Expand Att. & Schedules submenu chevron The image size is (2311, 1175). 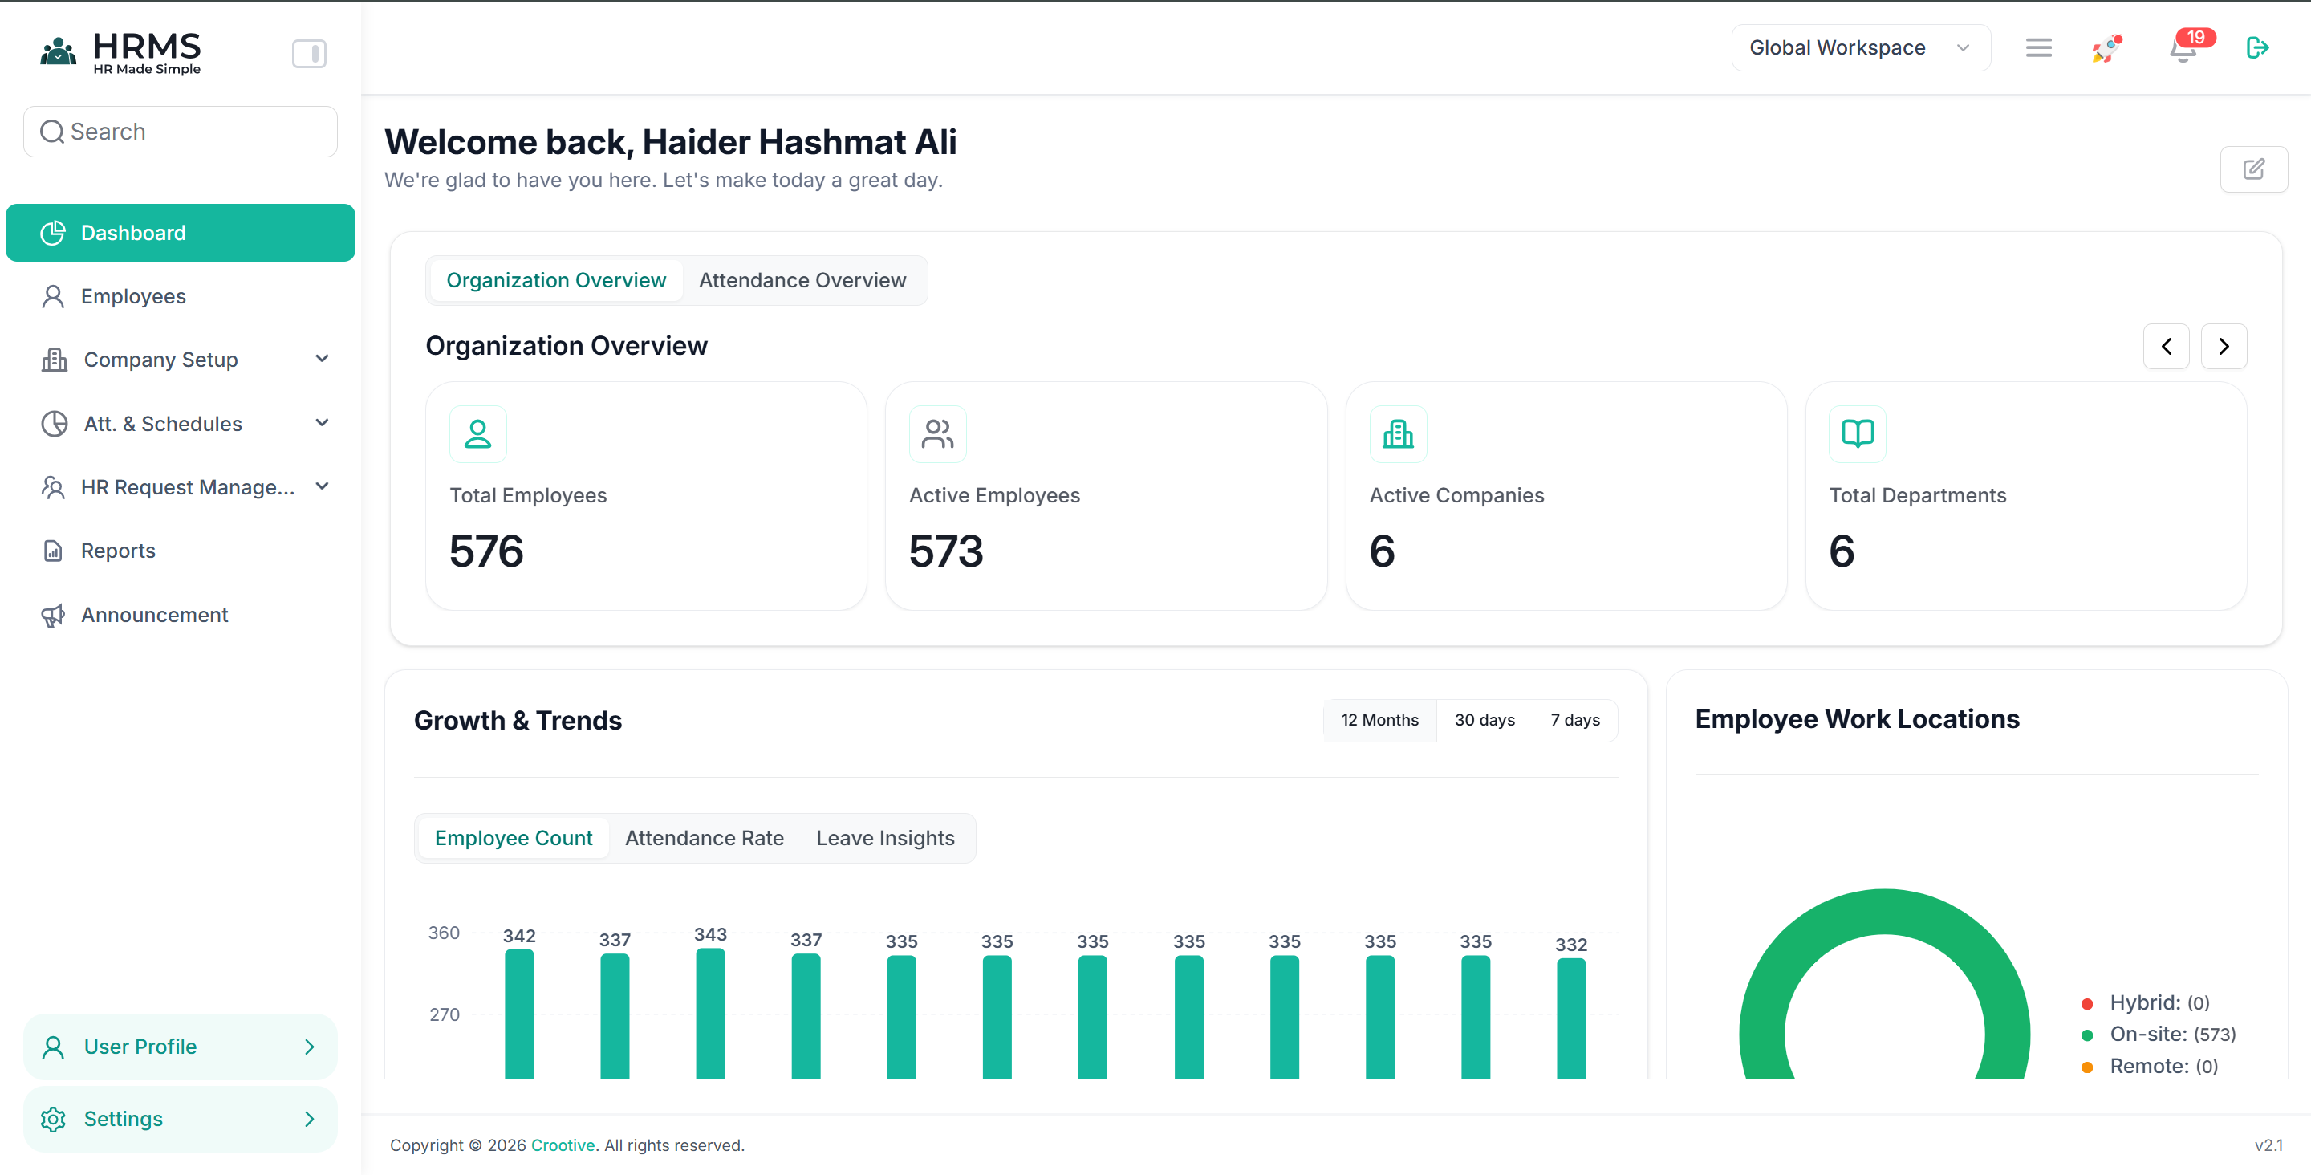pos(322,423)
